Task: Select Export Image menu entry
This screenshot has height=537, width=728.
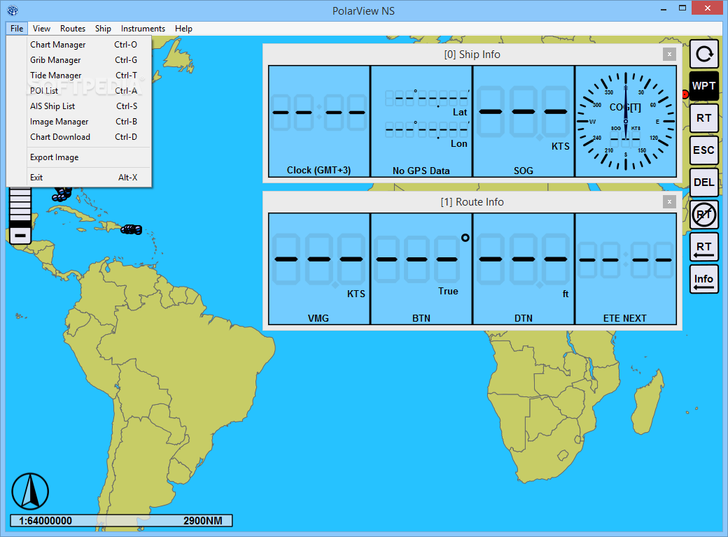Action: point(79,157)
